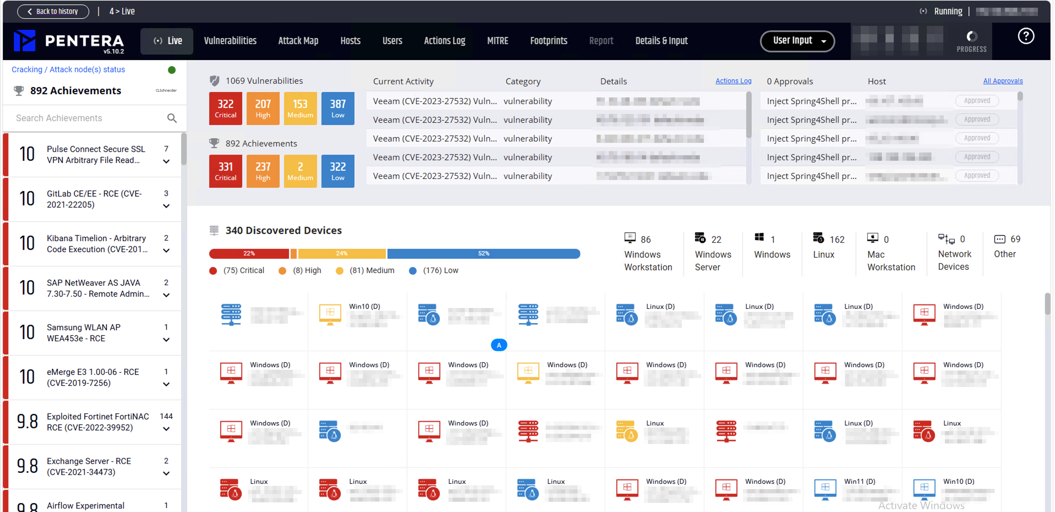Image resolution: width=1055 pixels, height=512 pixels.
Task: Click the Pentera logo
Action: pos(69,41)
